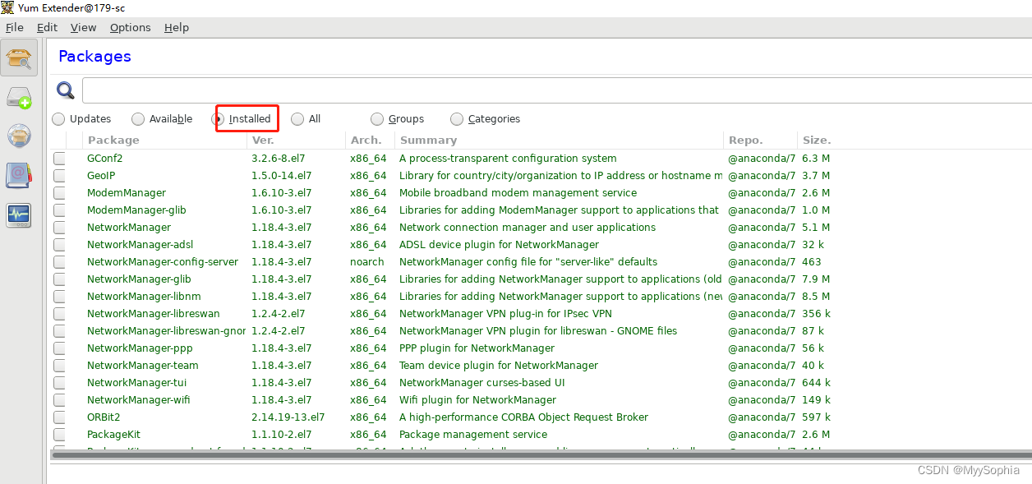Screen dimensions: 1032x484
Task: Tick the ModemManager-glib package checkbox
Action: pos(59,210)
